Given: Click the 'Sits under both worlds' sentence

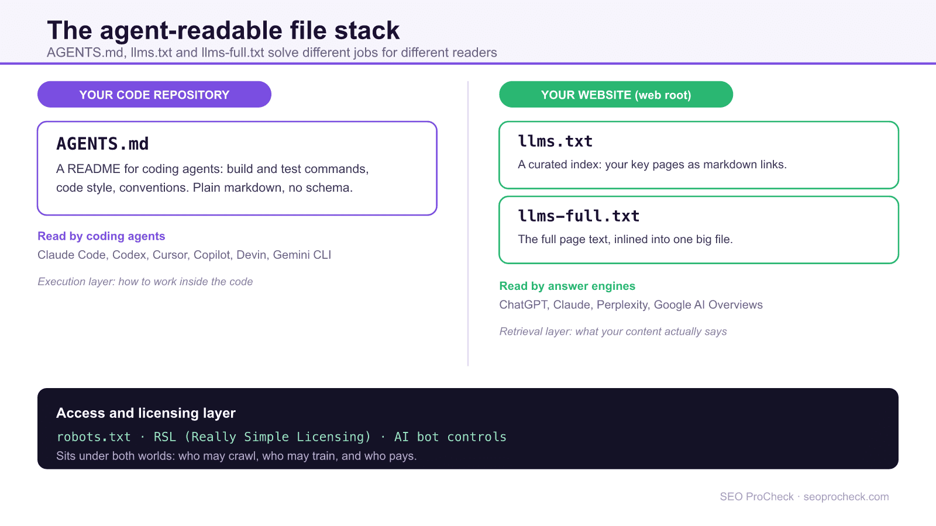Looking at the screenshot, I should (x=236, y=456).
